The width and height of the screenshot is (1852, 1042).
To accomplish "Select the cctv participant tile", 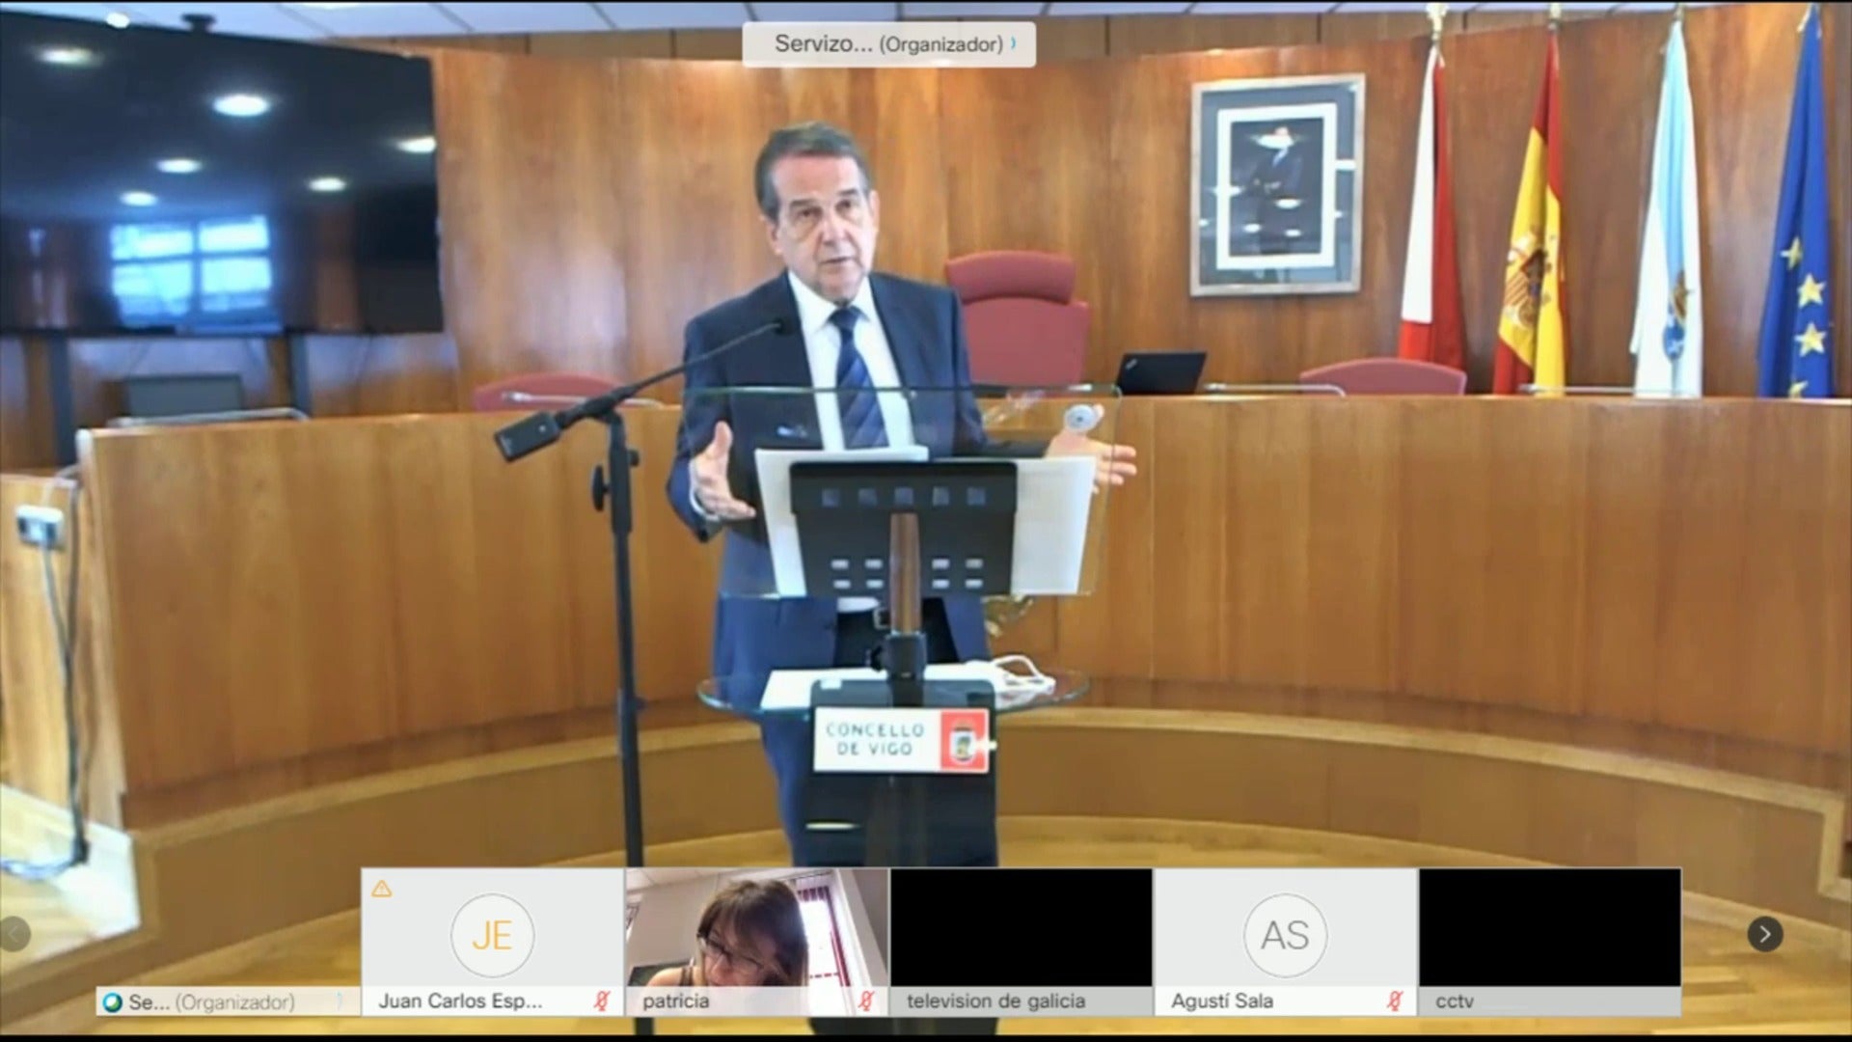I will (x=1549, y=926).
